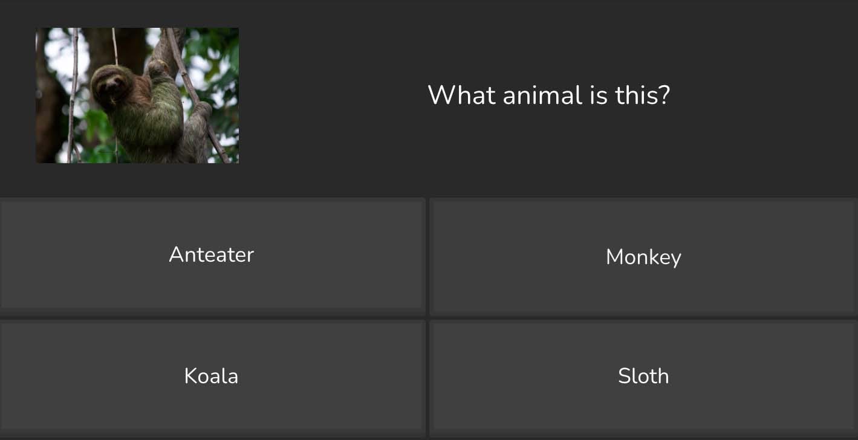Choose the Anteater answer option
This screenshot has width=858, height=440.
tap(212, 254)
